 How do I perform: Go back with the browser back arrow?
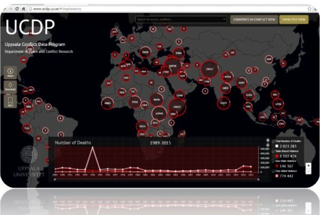pyautogui.click(x=4, y=9)
